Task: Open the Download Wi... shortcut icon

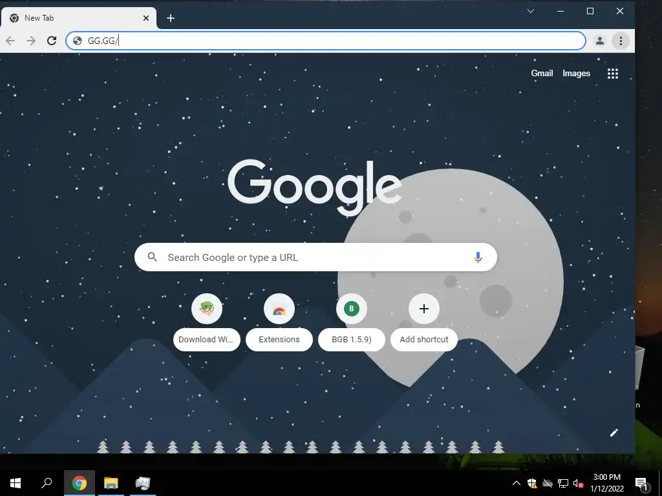Action: pos(207,309)
